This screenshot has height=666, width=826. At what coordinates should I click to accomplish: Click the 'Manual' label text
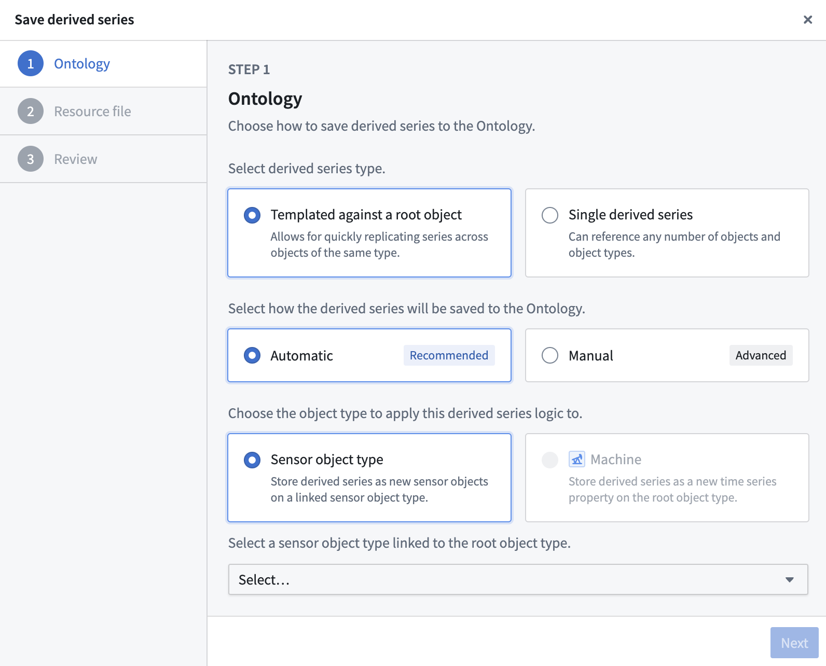point(591,356)
